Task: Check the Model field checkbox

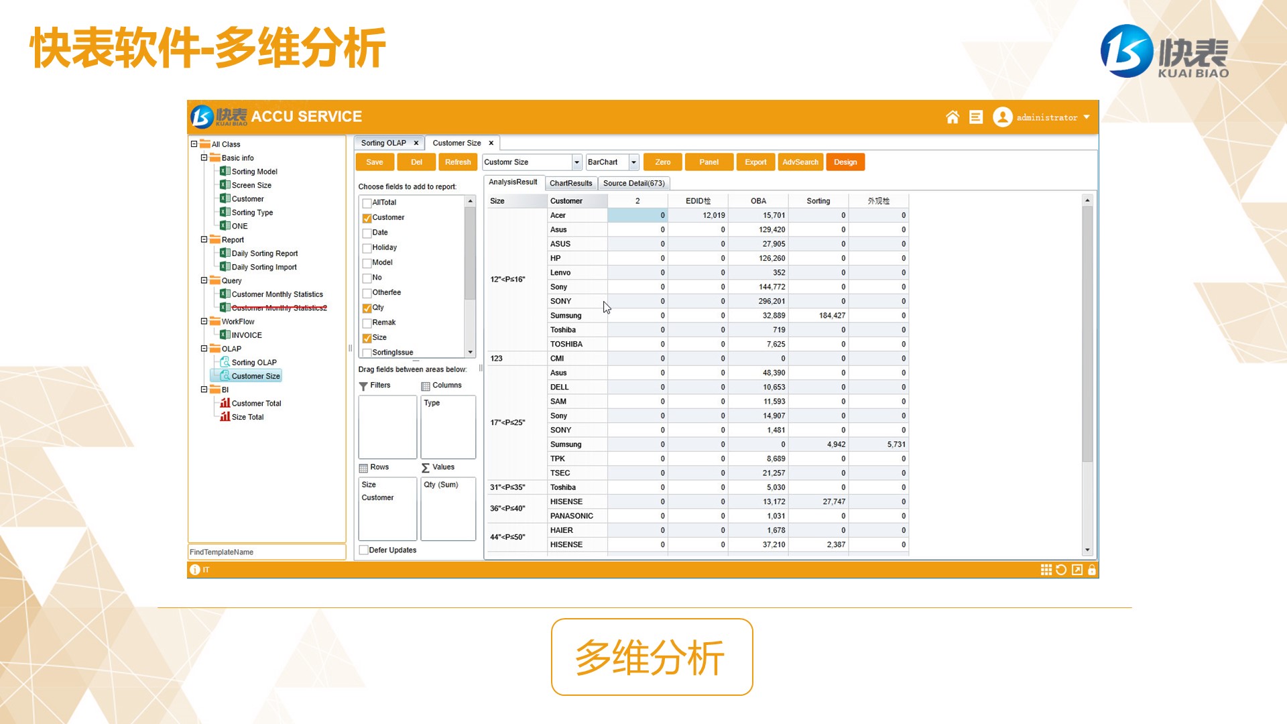Action: 367,263
